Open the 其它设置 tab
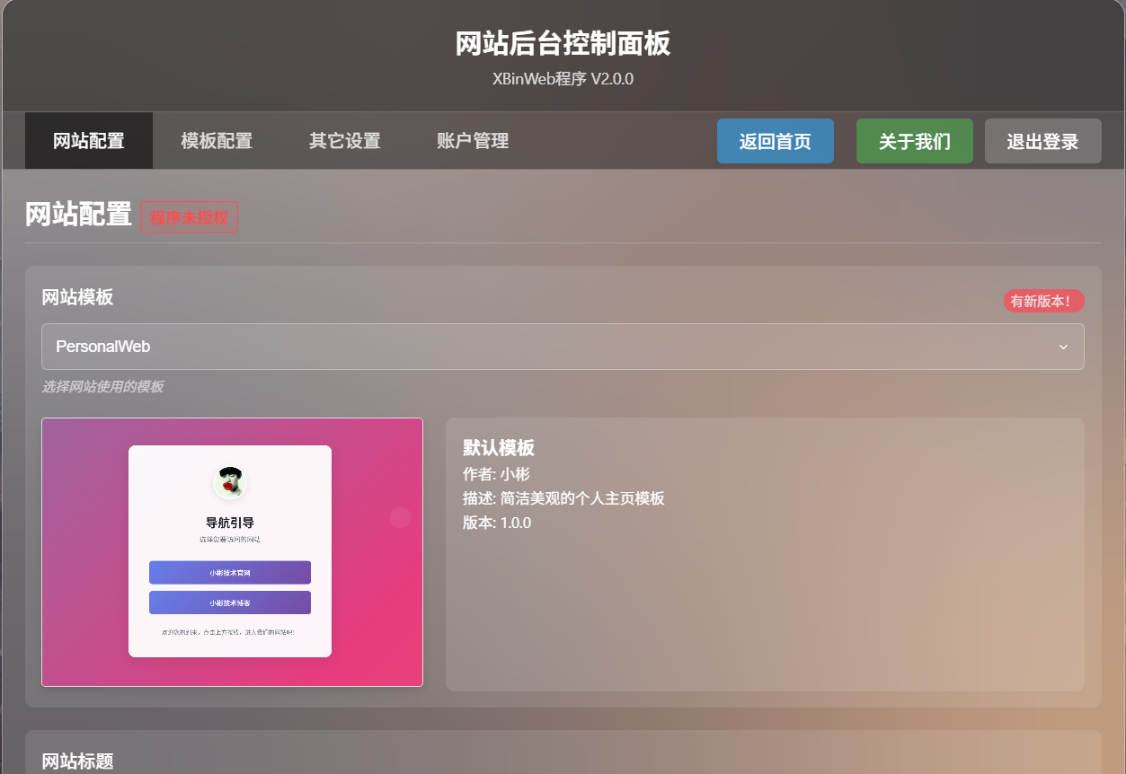Viewport: 1126px width, 774px height. coord(345,141)
